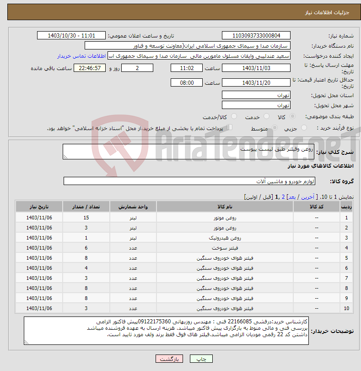361x371 pixels.
Task: Click quantity 15 in row 1
Action: click(86, 218)
